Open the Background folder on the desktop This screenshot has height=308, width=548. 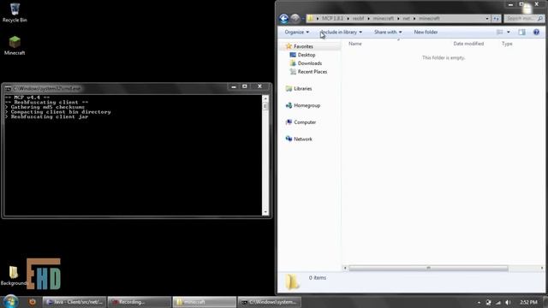click(x=14, y=275)
